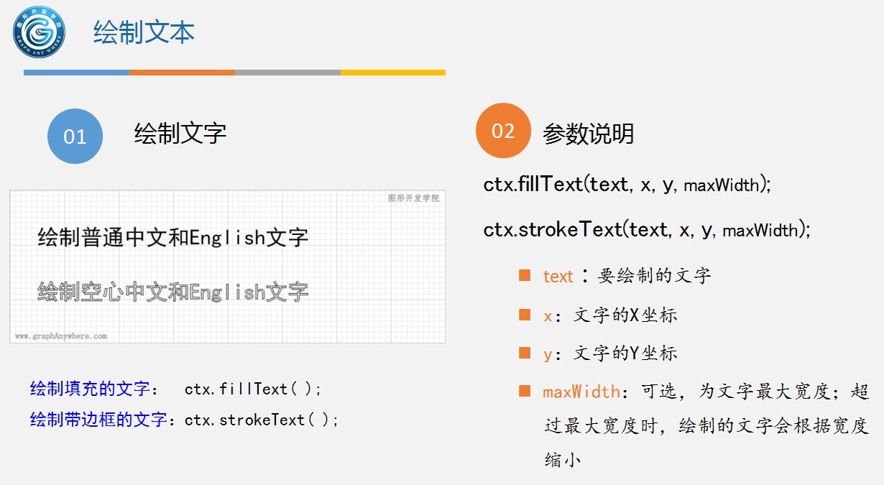Click the 图形开发学院 watermark in canvas
The width and height of the screenshot is (884, 485).
pyautogui.click(x=413, y=198)
